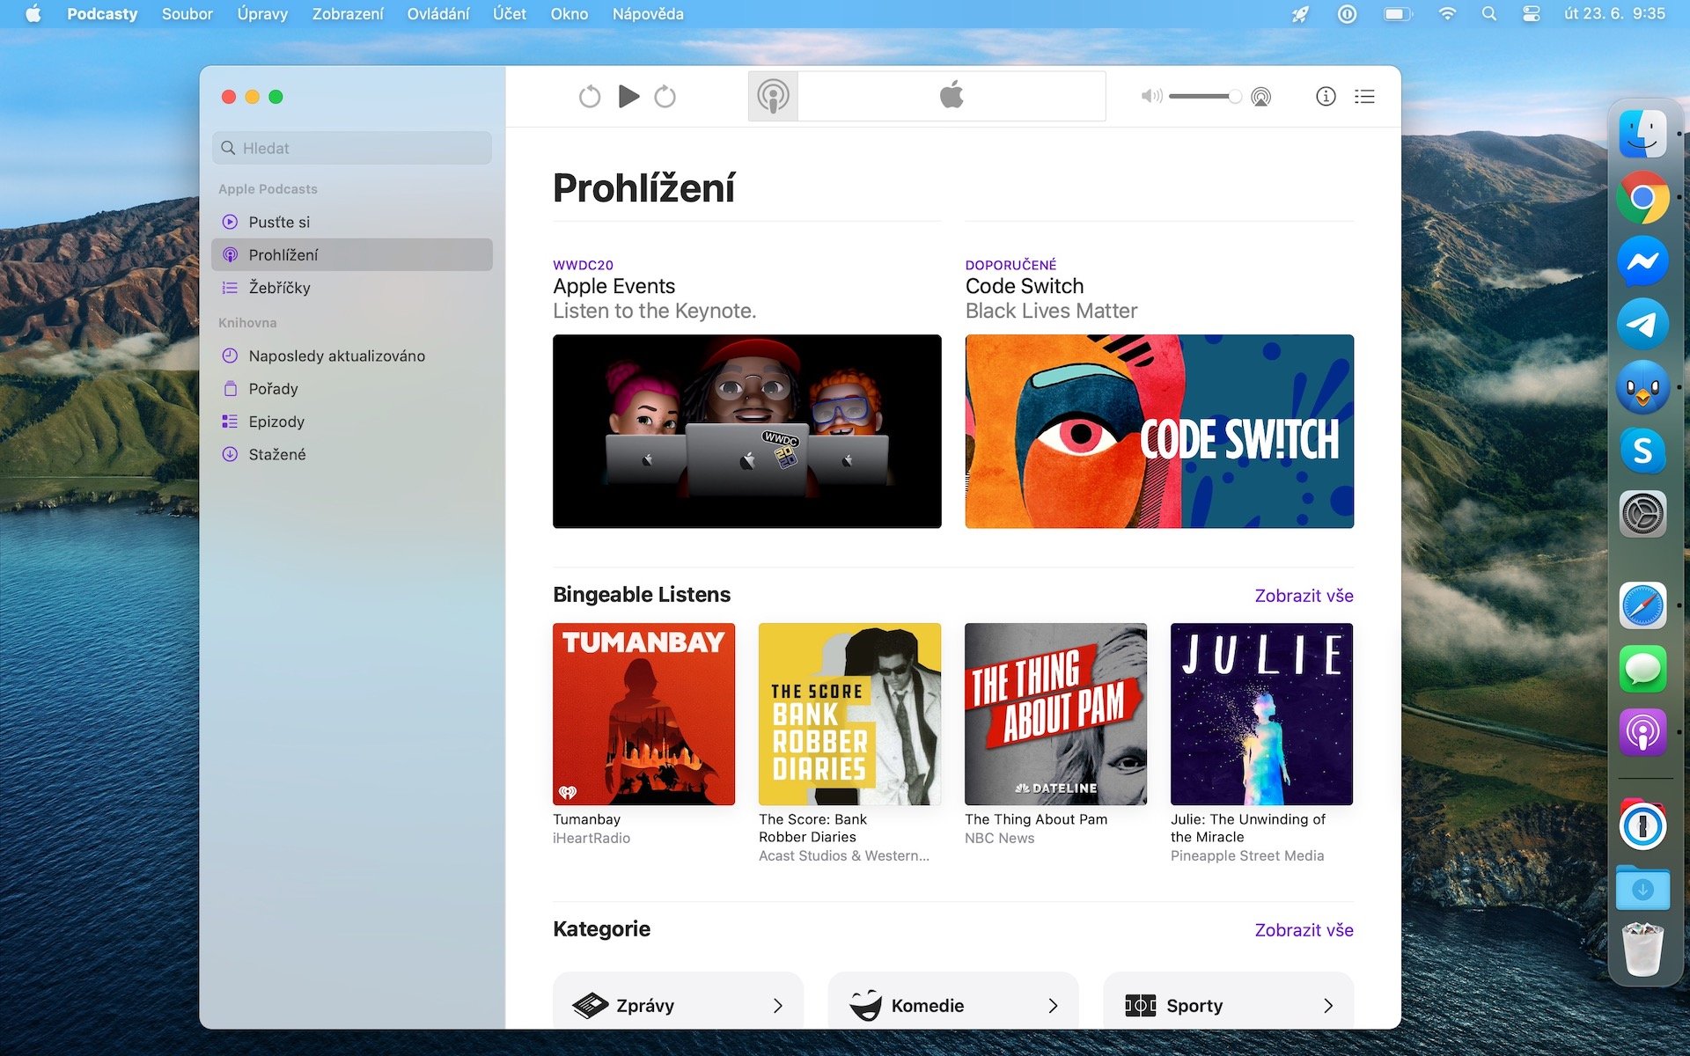Click the podcast artwork icon in player
Screen dimensions: 1690x1056
(x=773, y=96)
